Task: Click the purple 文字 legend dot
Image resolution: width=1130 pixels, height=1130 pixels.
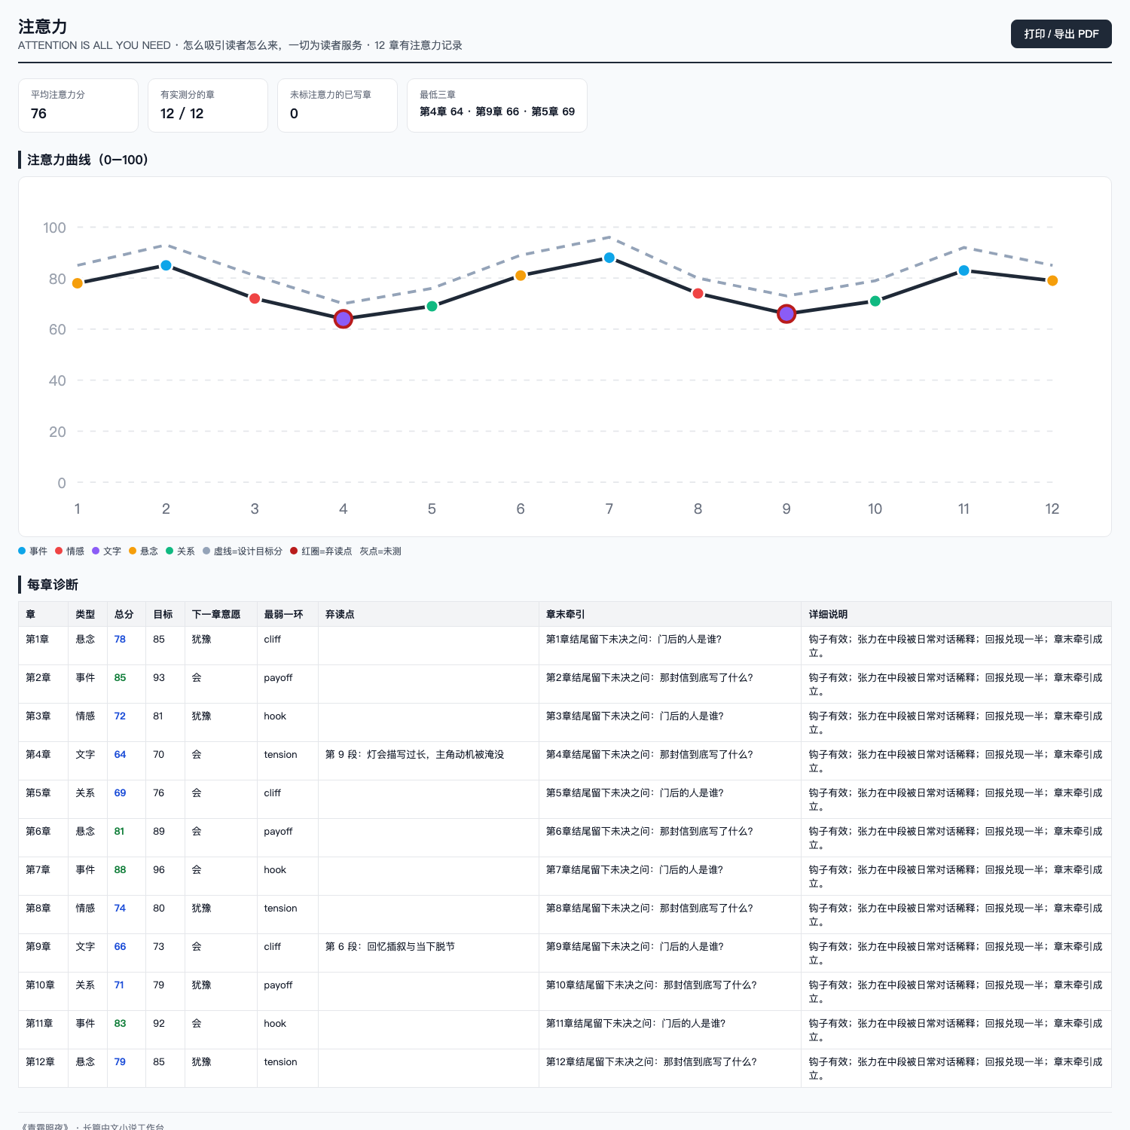Action: pos(96,551)
